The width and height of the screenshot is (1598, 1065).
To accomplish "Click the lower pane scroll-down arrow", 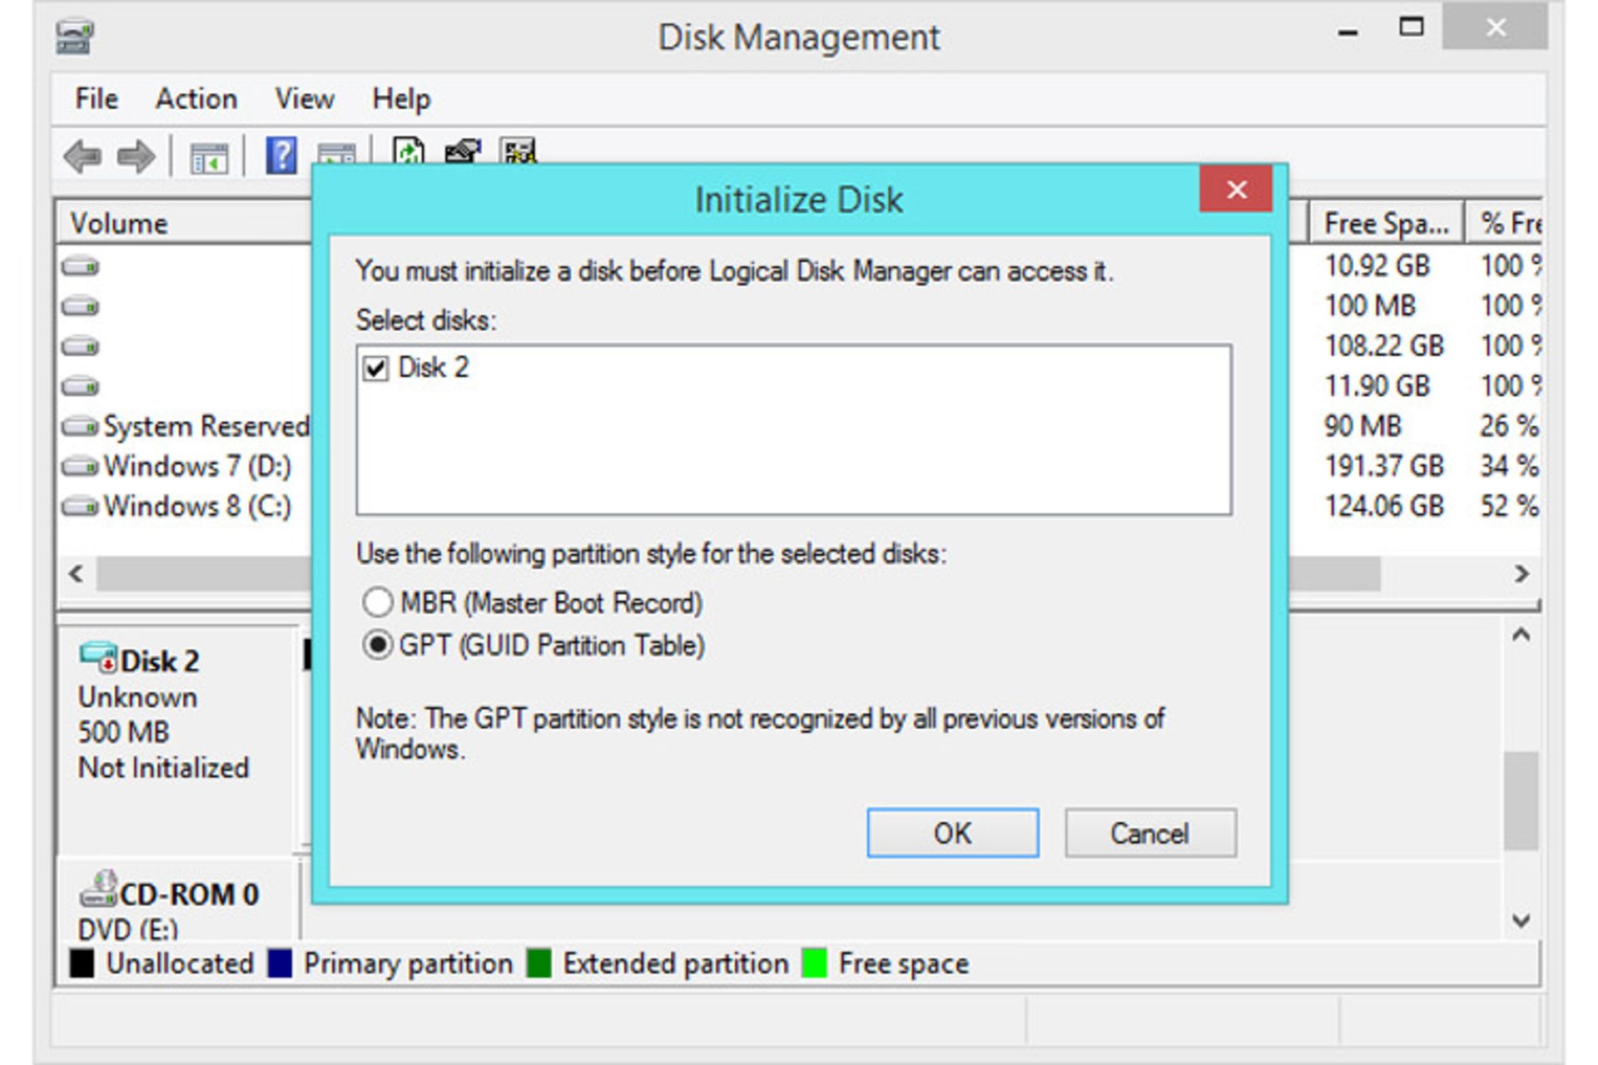I will click(x=1521, y=920).
